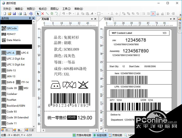This screenshot has width=182, height=138.
Task: Open file with the folder icon
Action: tap(10, 14)
